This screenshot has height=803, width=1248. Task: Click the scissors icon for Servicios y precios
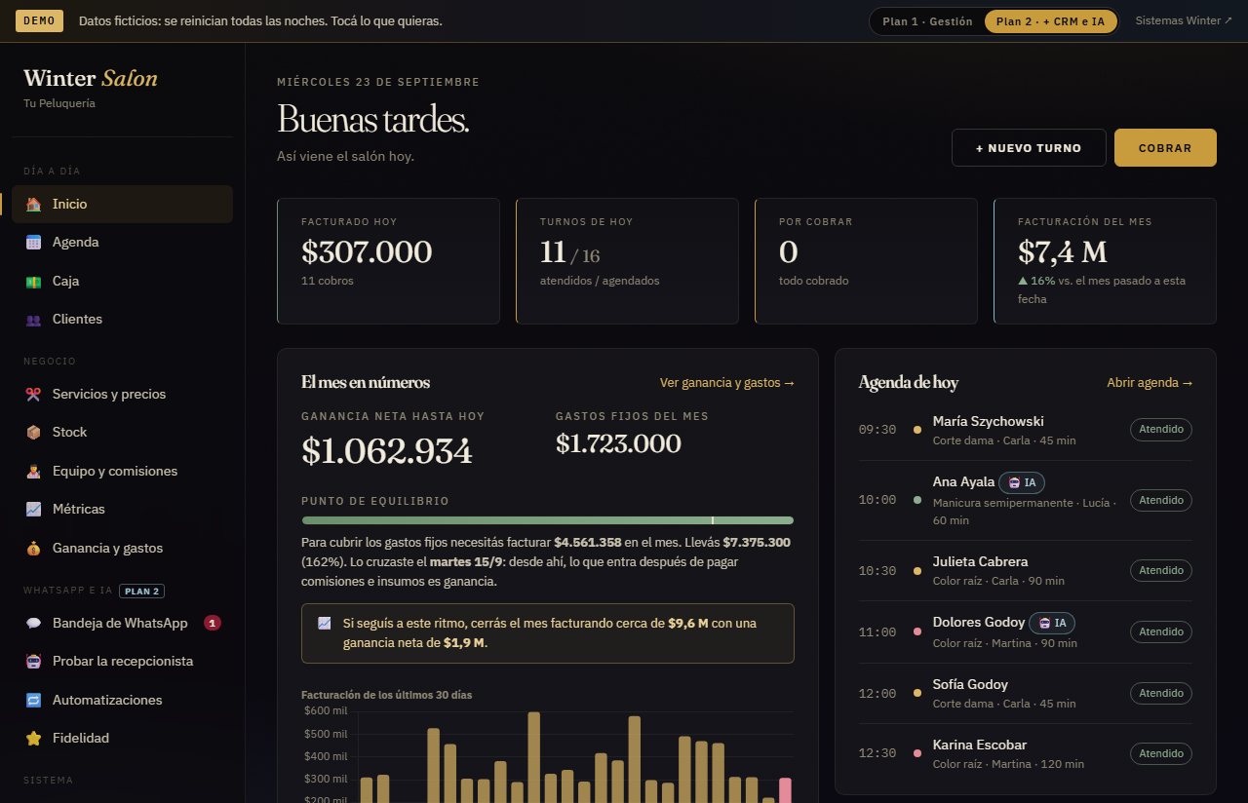pos(33,395)
